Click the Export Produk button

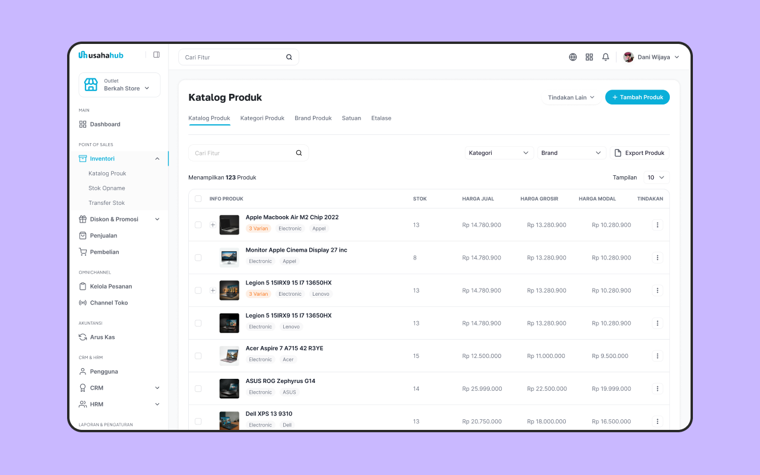[639, 153]
